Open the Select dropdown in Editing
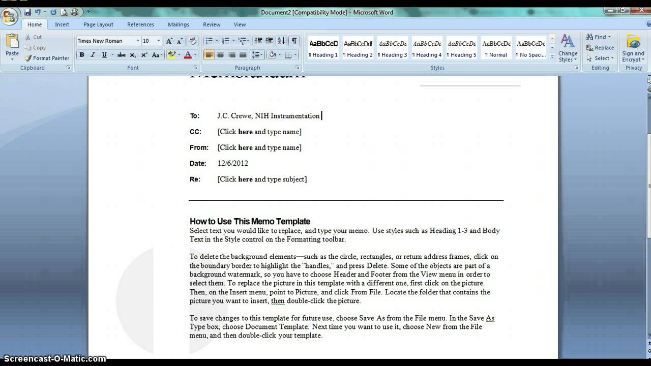Viewport: 651px width, 366px height. click(x=600, y=58)
